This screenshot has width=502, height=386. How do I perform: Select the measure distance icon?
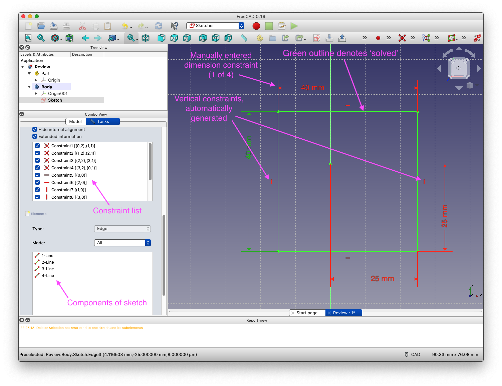[x=244, y=38]
